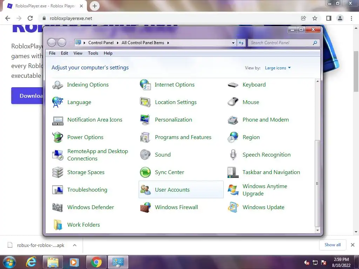Open a new Chrome tab
Screen dimensions: 359x269
tap(95, 6)
